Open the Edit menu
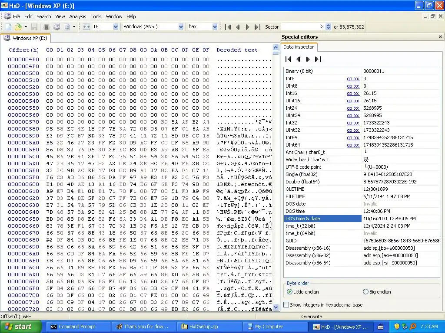 (28, 16)
